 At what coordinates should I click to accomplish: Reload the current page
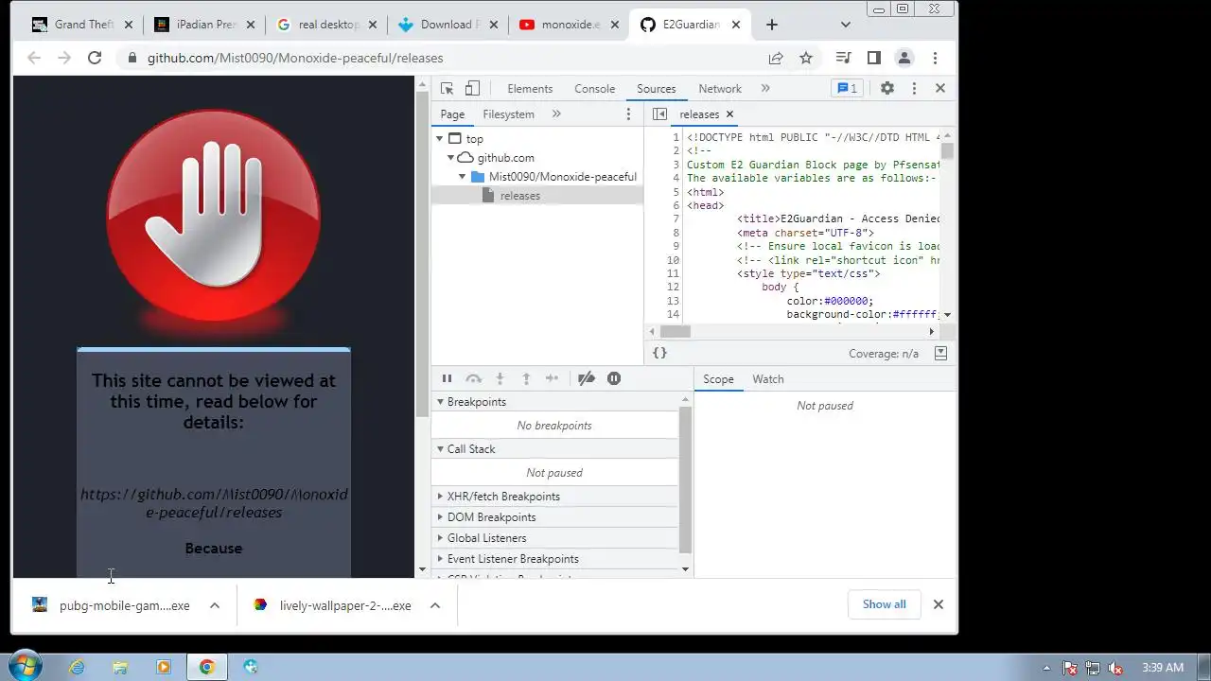tap(95, 58)
